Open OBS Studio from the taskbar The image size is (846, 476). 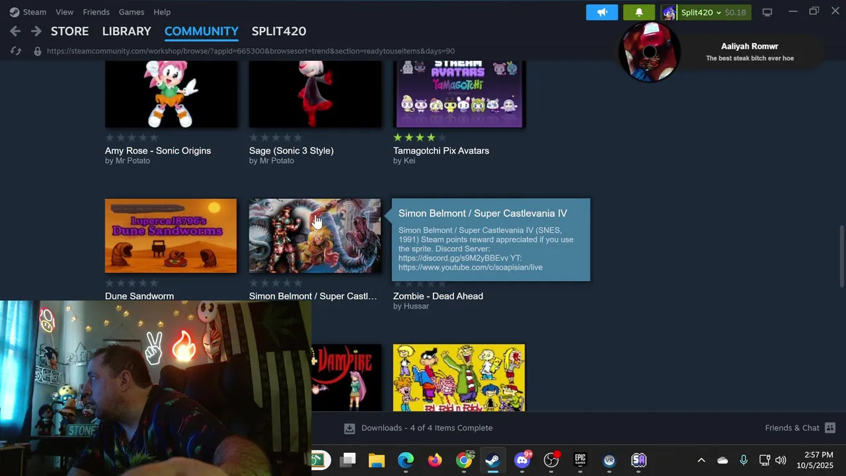551,460
